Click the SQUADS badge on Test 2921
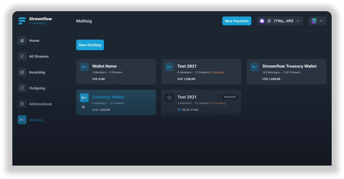The width and height of the screenshot is (344, 179). [x=230, y=97]
